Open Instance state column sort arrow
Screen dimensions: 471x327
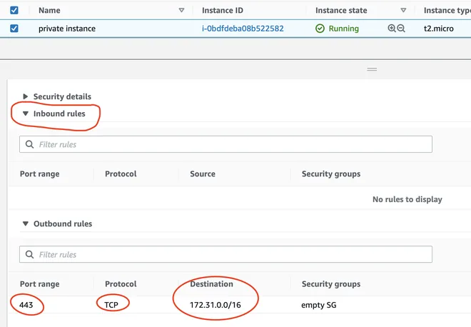403,10
